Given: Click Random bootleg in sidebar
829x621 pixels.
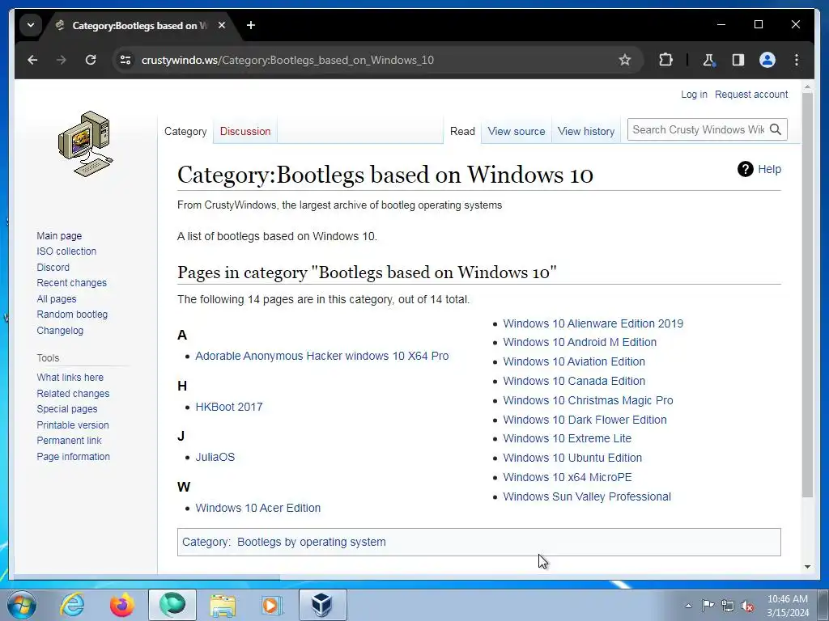Looking at the screenshot, I should click(72, 315).
